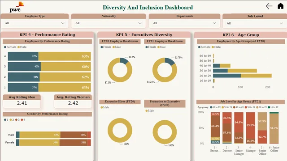Select the 62% male bar for rating 2

tap(65, 77)
